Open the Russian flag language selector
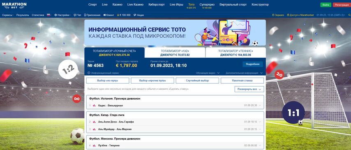This screenshot has height=150, width=351. coord(49,15)
